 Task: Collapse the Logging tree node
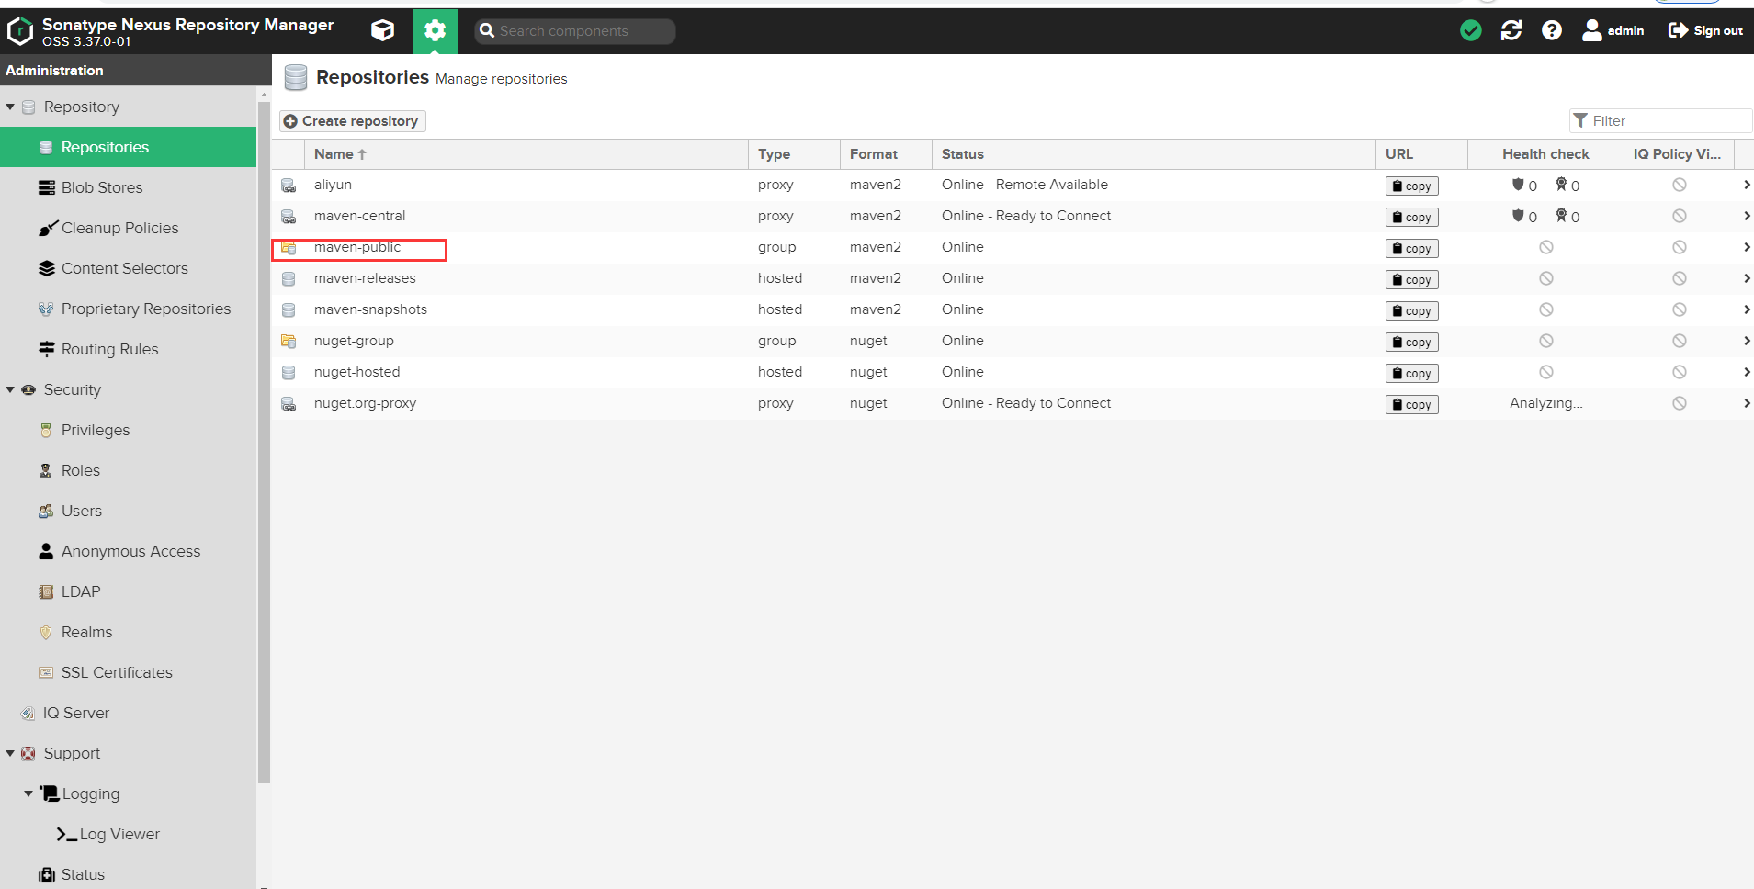[28, 793]
